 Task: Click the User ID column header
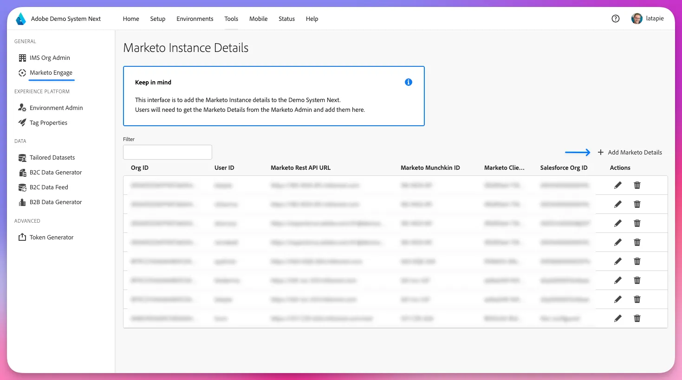tap(224, 168)
